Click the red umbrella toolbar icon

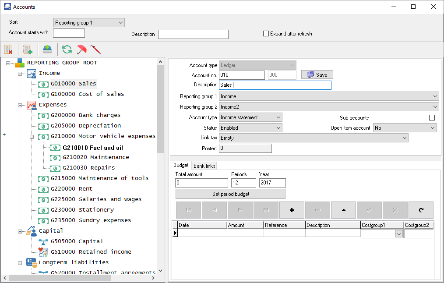tap(81, 50)
